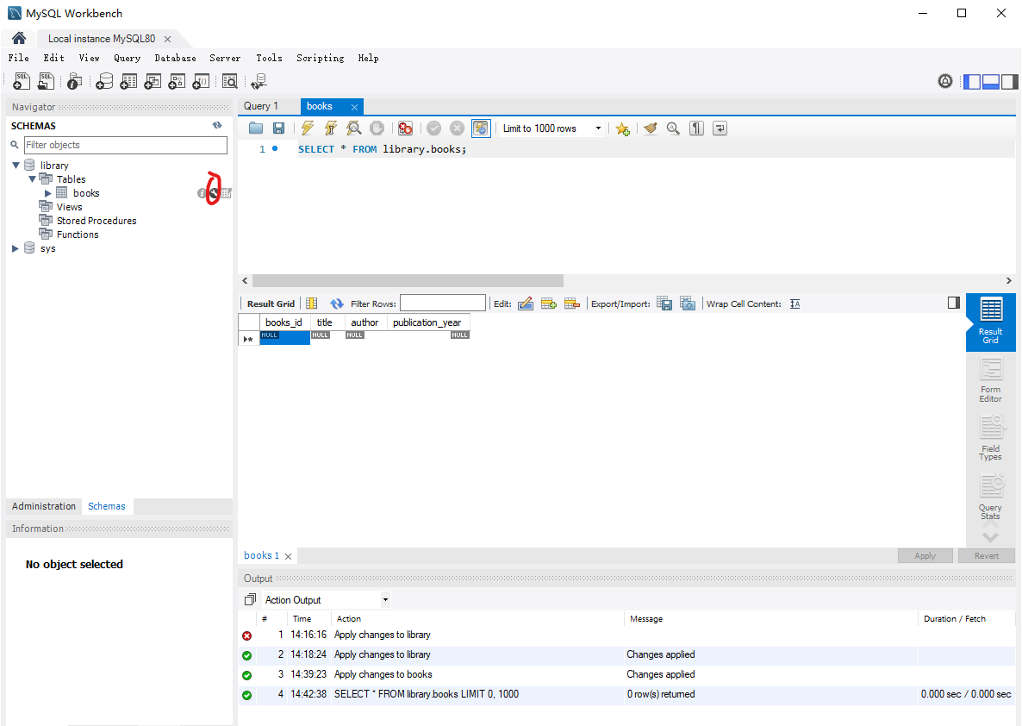Open Form Editor view

[990, 382]
